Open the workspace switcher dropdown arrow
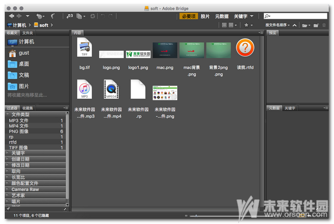Viewport: 334px width, 224px height. pos(252,16)
